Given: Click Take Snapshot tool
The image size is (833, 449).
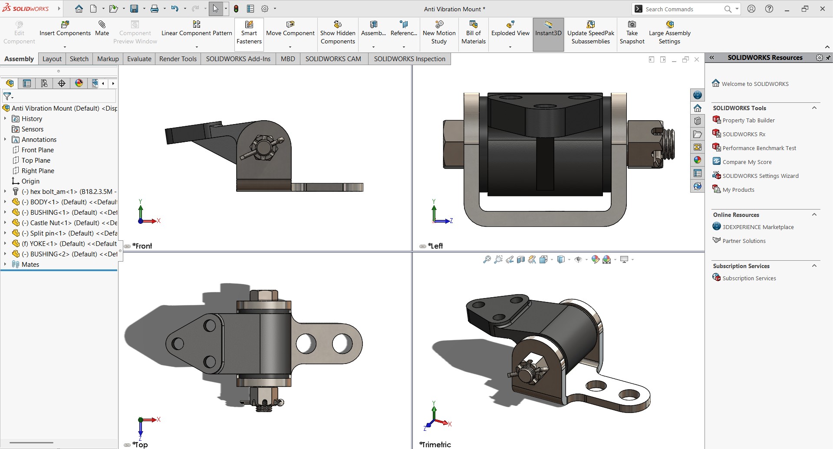Looking at the screenshot, I should [632, 33].
